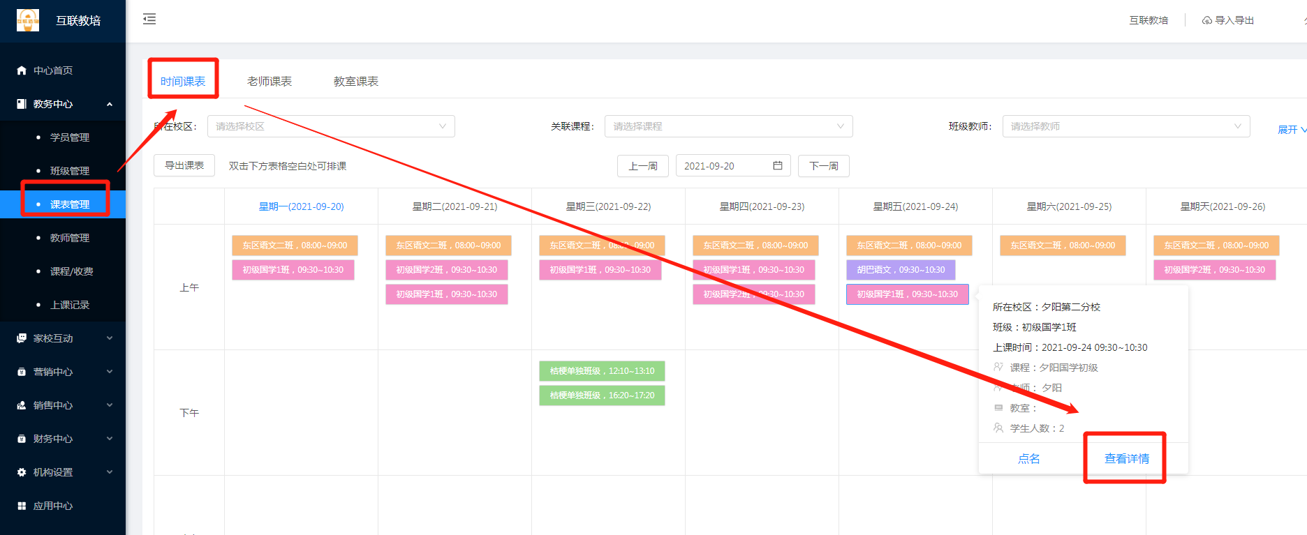Click 点名 in the class popup
Image resolution: width=1307 pixels, height=535 pixels.
[x=1029, y=458]
